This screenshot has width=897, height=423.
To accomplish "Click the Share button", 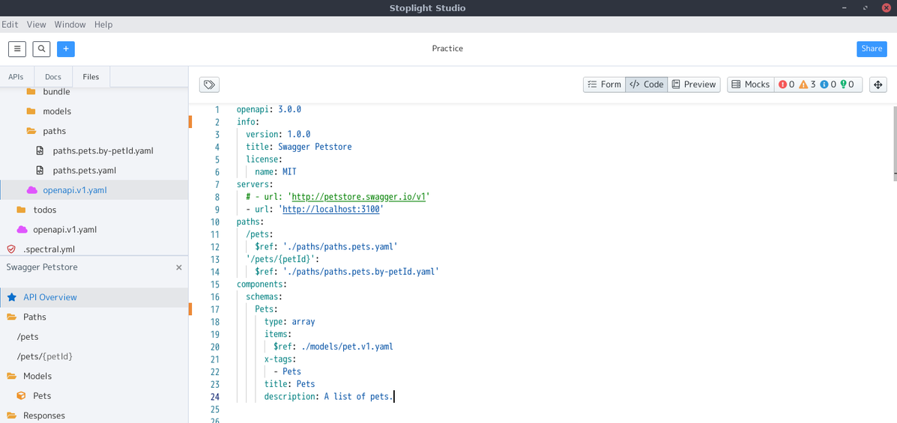I will tap(872, 49).
